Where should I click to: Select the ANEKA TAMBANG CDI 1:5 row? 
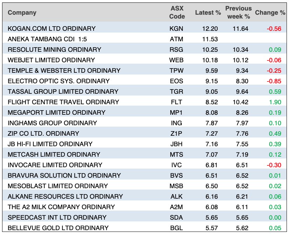pos(48,39)
